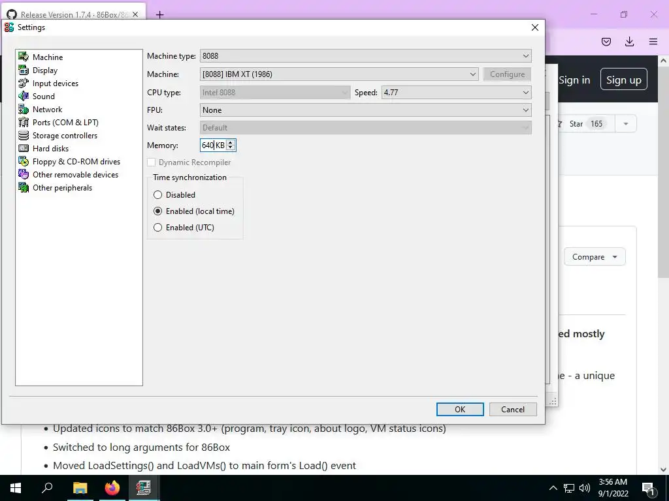Click the Settings window title icon
This screenshot has height=501, width=669.
tap(9, 27)
